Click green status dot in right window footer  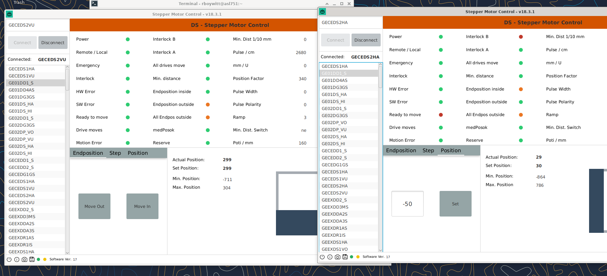tap(352, 257)
